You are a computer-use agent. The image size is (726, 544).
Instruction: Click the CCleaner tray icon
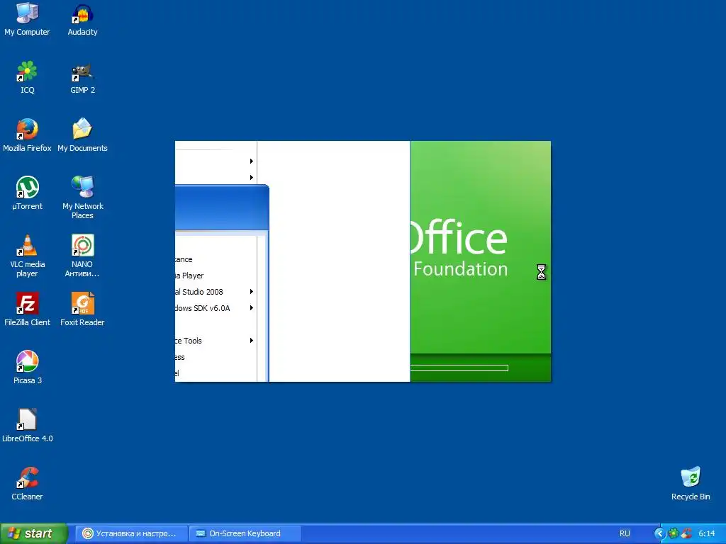click(x=686, y=533)
